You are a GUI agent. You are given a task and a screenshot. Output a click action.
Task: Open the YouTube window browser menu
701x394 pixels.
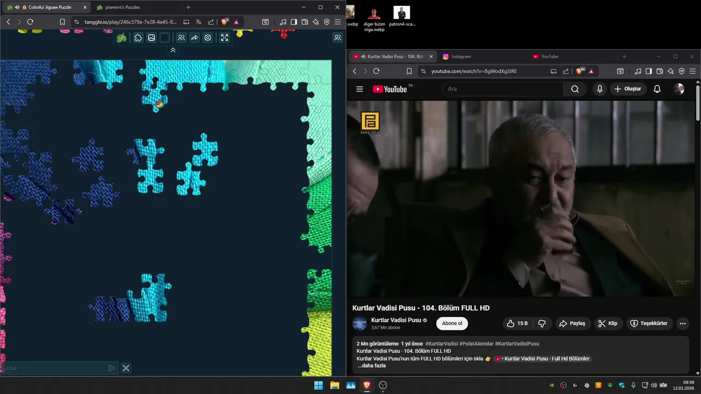[693, 71]
